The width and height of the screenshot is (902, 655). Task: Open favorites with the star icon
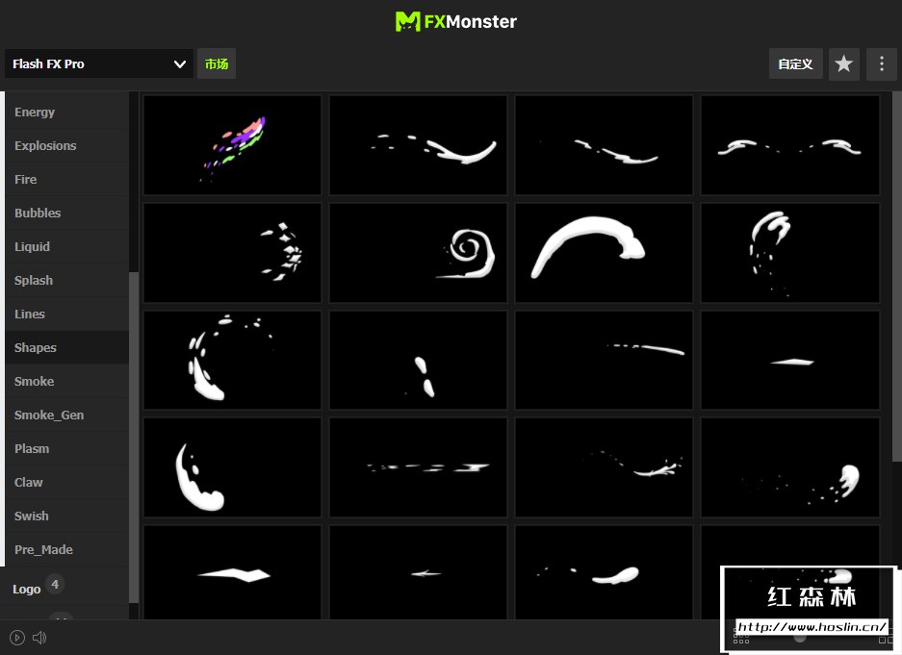(x=844, y=63)
